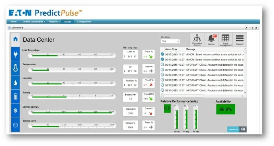The height and width of the screenshot is (146, 274).
Task: Click the C° 21.1 temperature value box
Action: click(x=131, y=69)
